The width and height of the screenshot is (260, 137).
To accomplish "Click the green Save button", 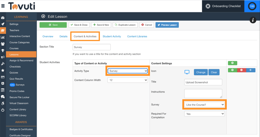I will click(53, 25).
